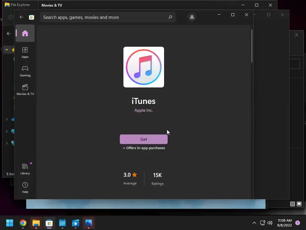Close the right background panel
Image resolution: width=306 pixels, height=230 pixels.
point(297,35)
